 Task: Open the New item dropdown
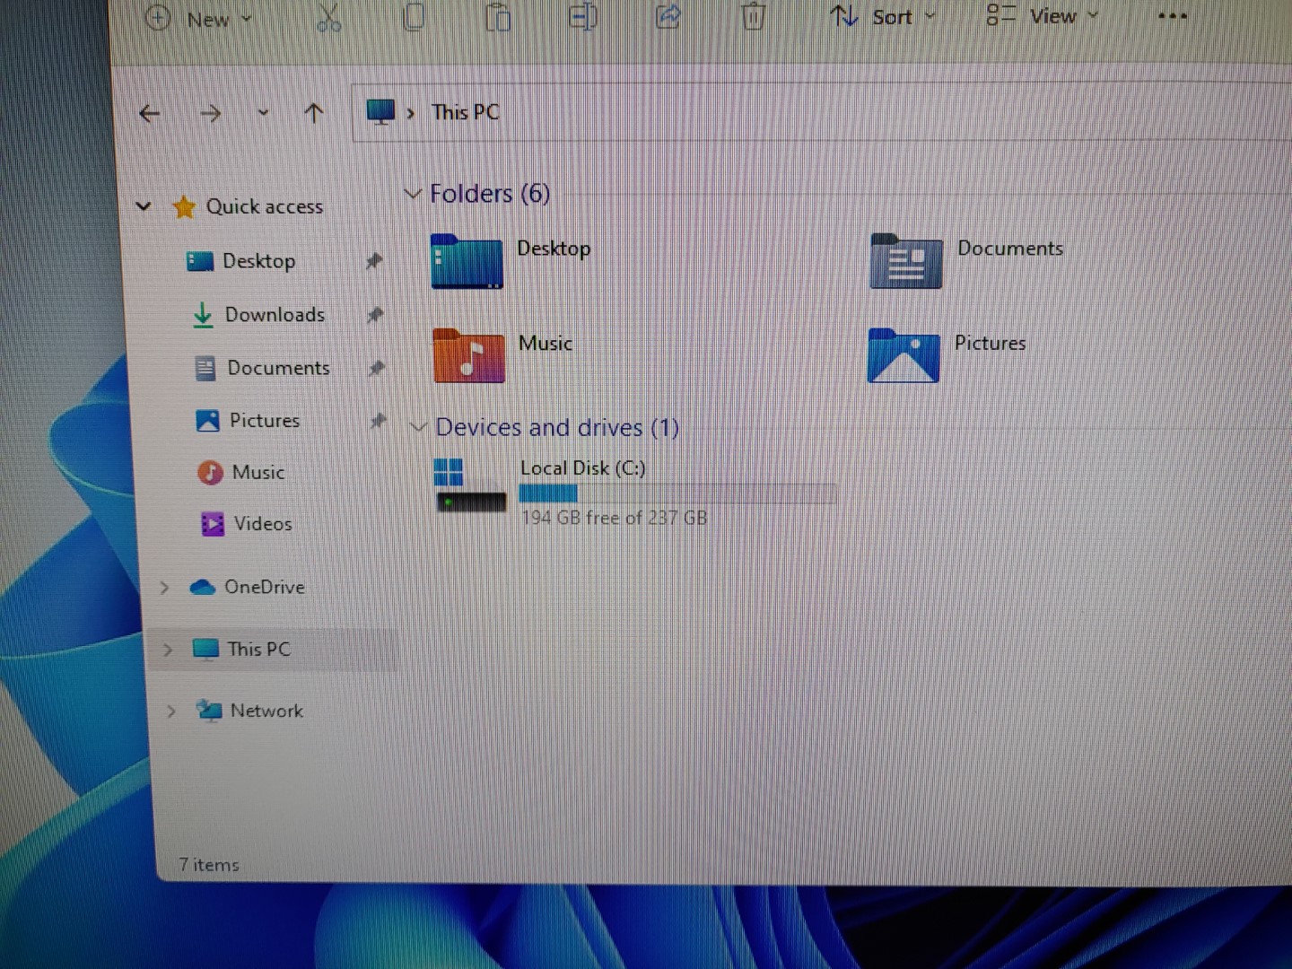198,18
